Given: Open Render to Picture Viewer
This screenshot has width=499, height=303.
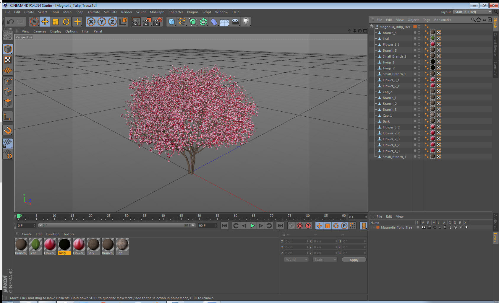Looking at the screenshot, I should pyautogui.click(x=147, y=22).
